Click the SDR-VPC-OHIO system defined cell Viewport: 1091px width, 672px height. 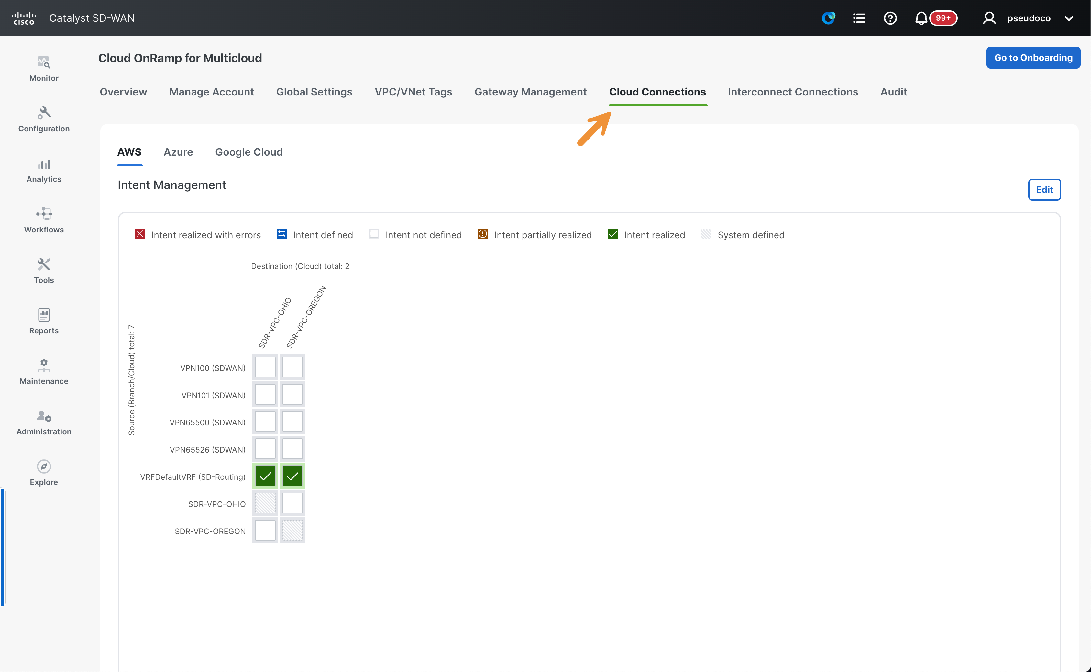pos(265,504)
